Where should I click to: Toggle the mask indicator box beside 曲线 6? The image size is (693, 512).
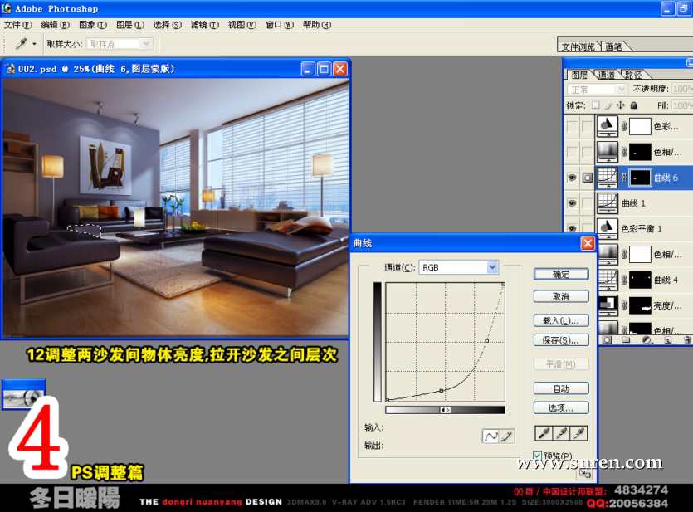[x=587, y=178]
